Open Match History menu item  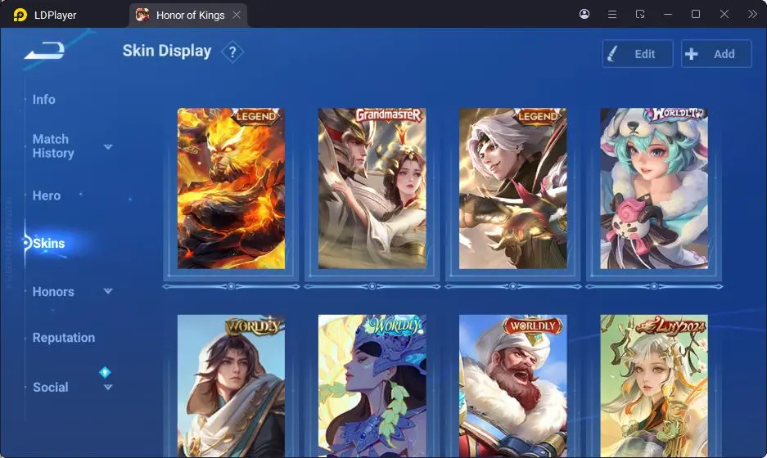[53, 146]
